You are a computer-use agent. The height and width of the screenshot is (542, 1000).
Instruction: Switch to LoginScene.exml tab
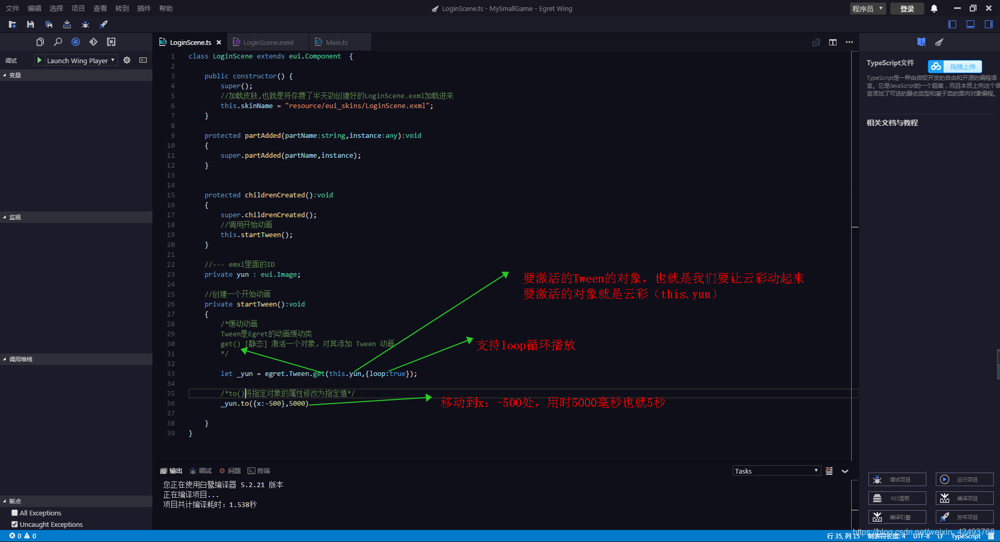pos(268,42)
